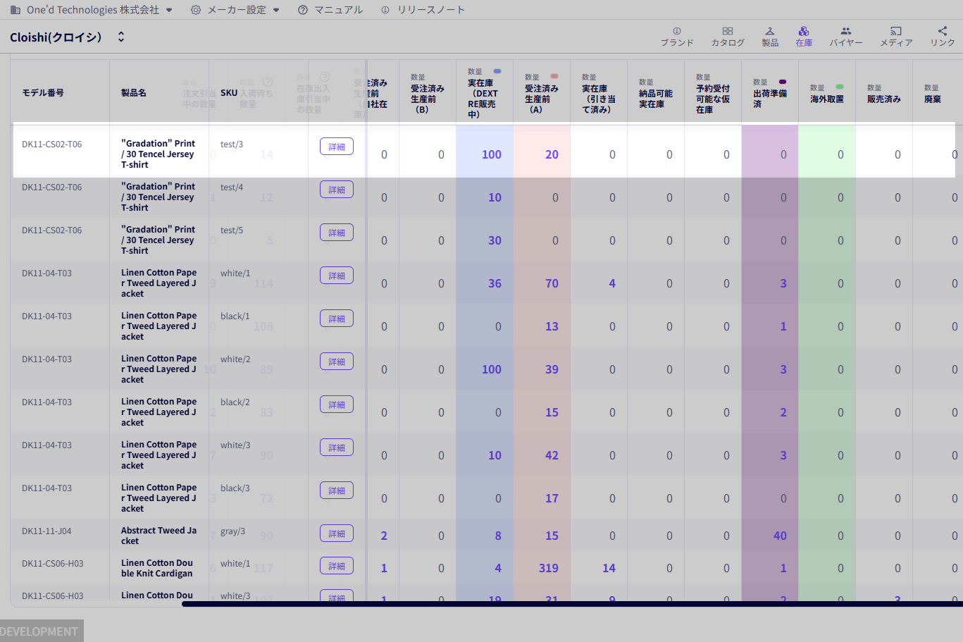The image size is (963, 642).
Task: Select the quantity 40 in 出荷準備済 column
Action: (x=780, y=536)
